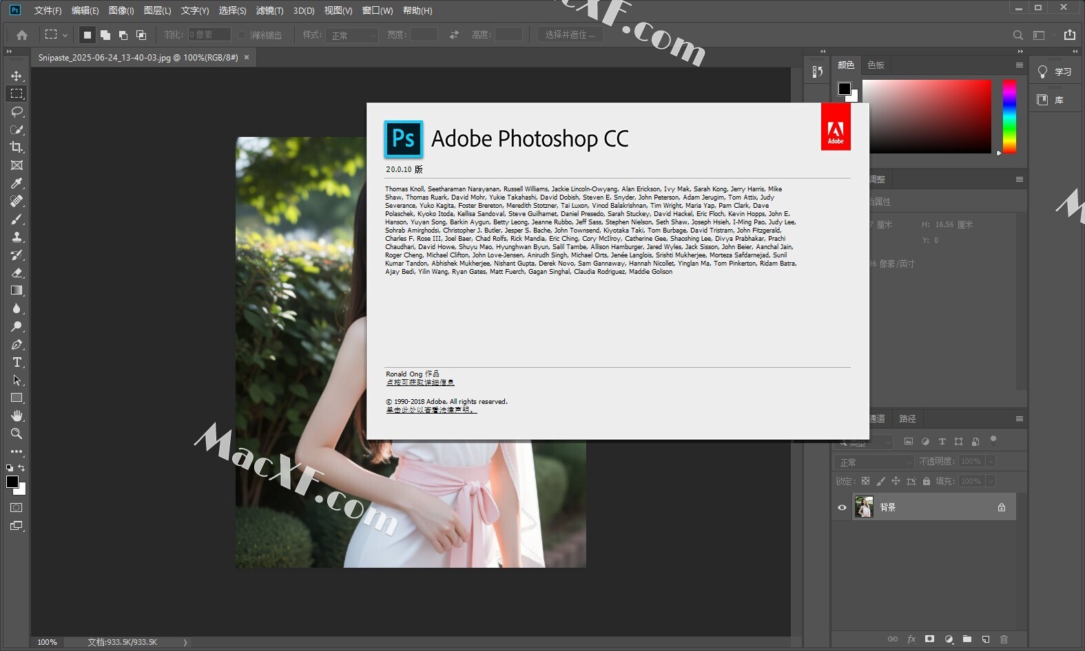This screenshot has width=1085, height=651.
Task: Select the Pen tool
Action: pyautogui.click(x=17, y=344)
